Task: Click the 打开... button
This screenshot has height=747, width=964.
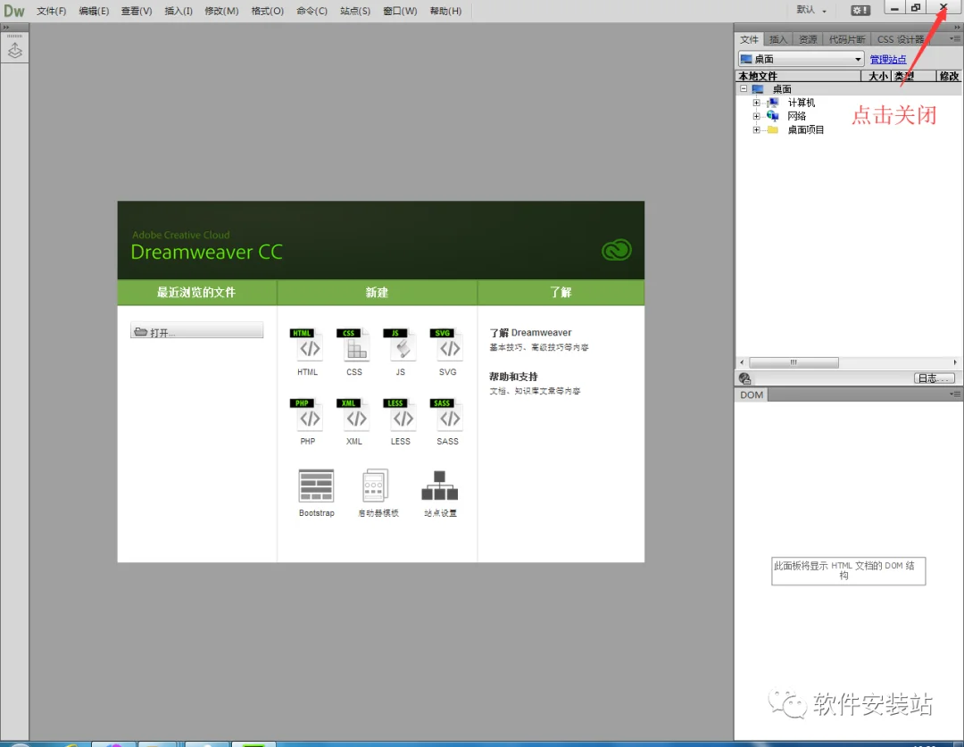Action: coord(196,331)
